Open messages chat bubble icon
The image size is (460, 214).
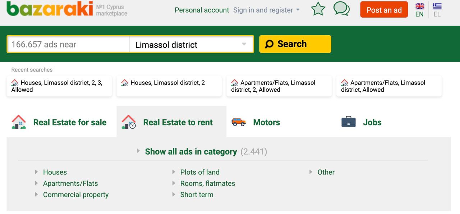pos(341,9)
